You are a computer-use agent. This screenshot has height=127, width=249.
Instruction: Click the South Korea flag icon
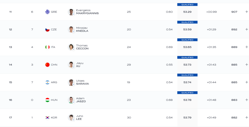click(47, 118)
